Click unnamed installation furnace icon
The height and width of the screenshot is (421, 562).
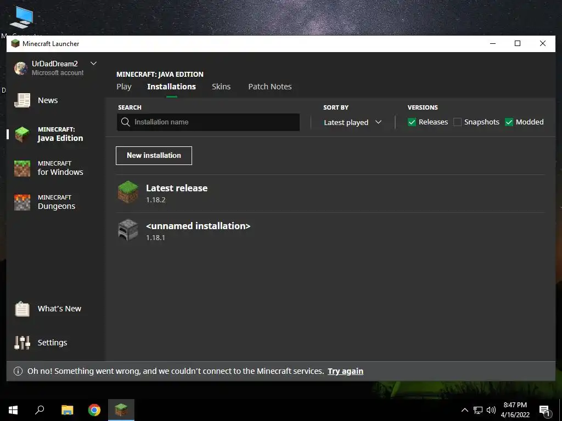click(128, 230)
